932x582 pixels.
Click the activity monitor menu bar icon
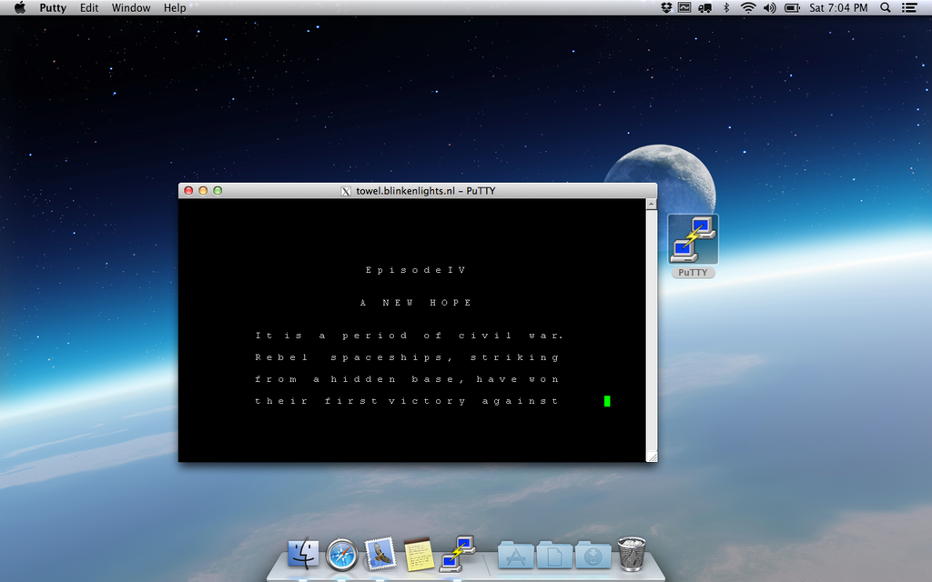(x=684, y=7)
